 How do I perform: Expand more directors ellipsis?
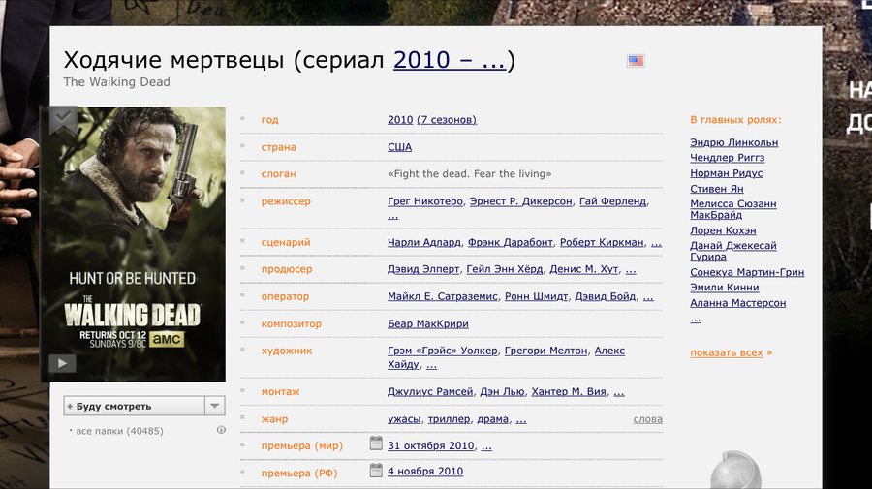click(393, 216)
